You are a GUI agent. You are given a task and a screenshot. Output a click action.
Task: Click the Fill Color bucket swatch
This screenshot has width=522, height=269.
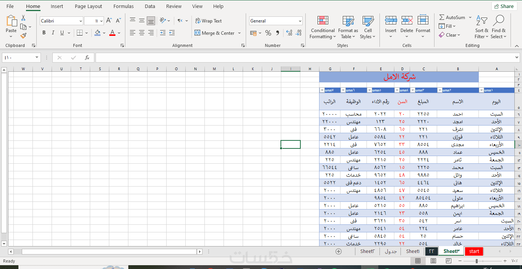point(97,33)
